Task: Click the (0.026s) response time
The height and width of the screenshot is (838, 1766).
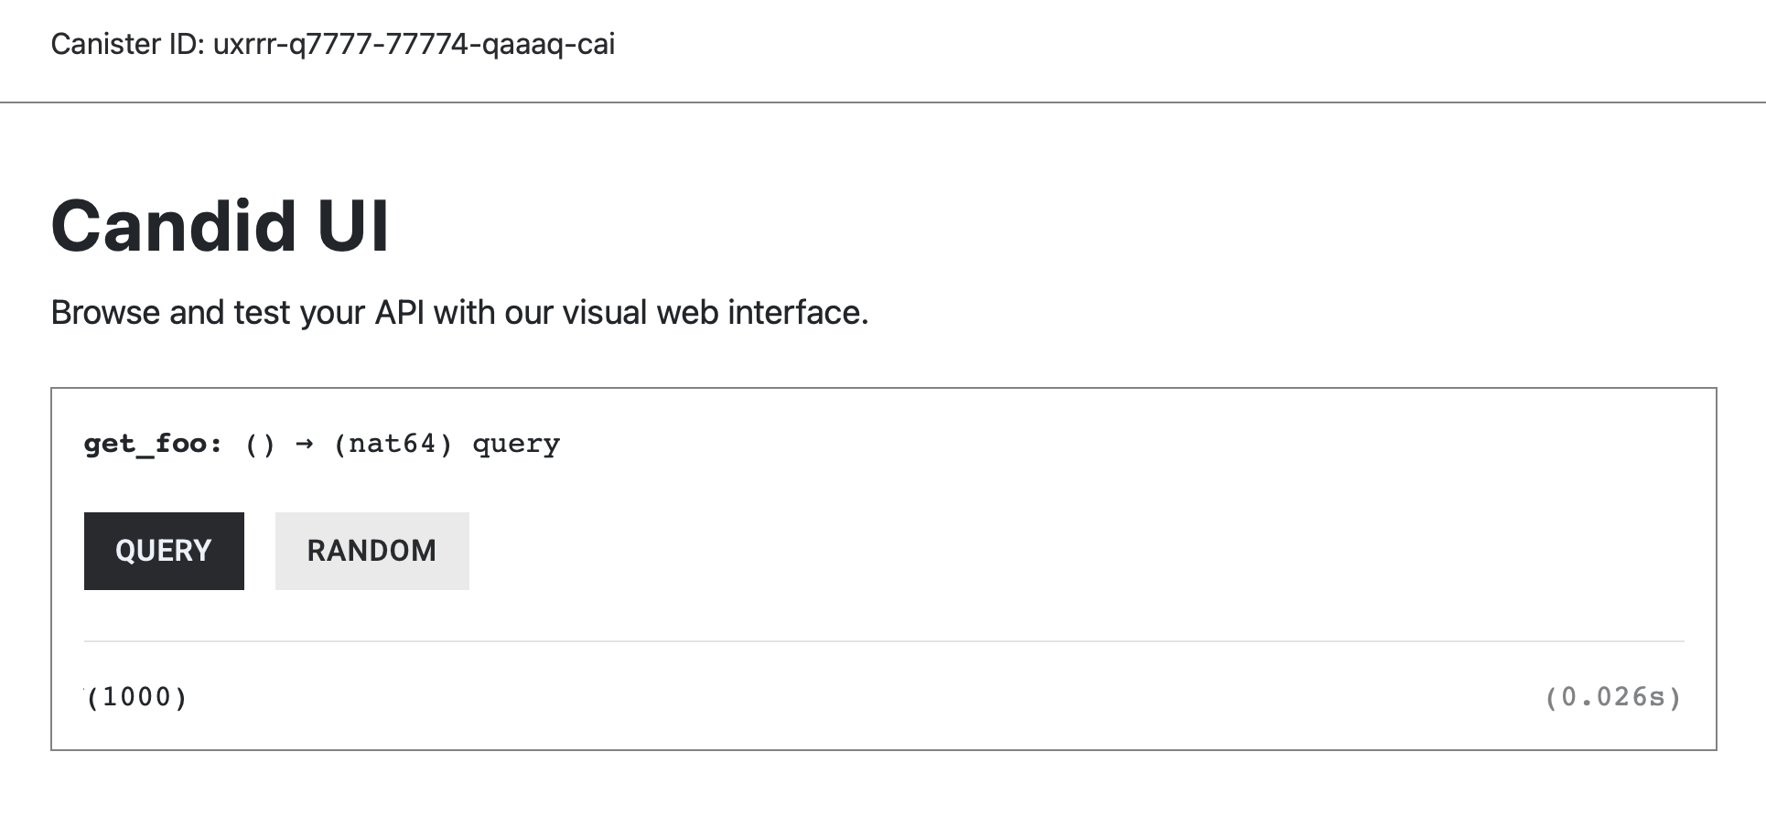Action: (1613, 697)
